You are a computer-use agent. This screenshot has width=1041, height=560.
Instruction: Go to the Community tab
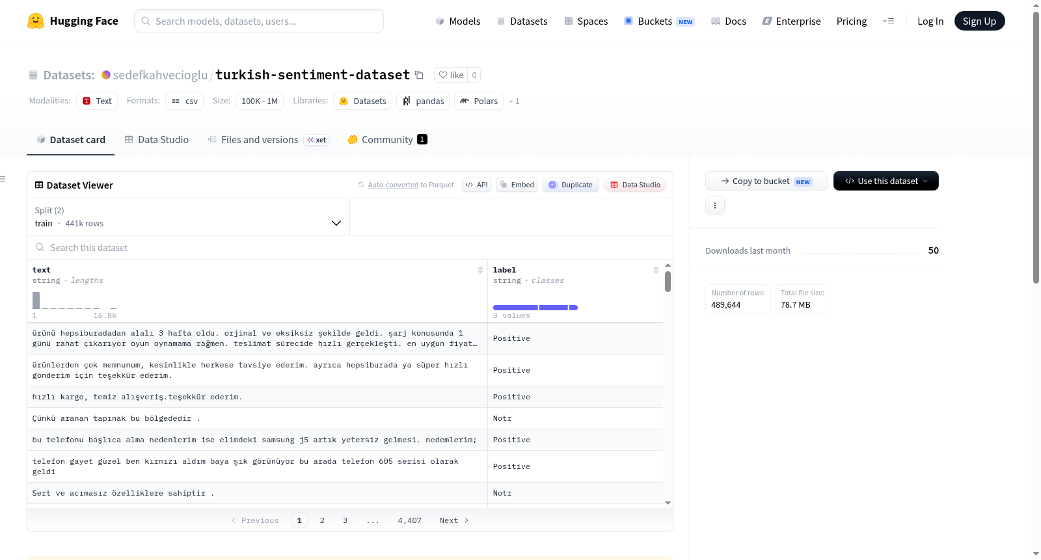tap(388, 140)
